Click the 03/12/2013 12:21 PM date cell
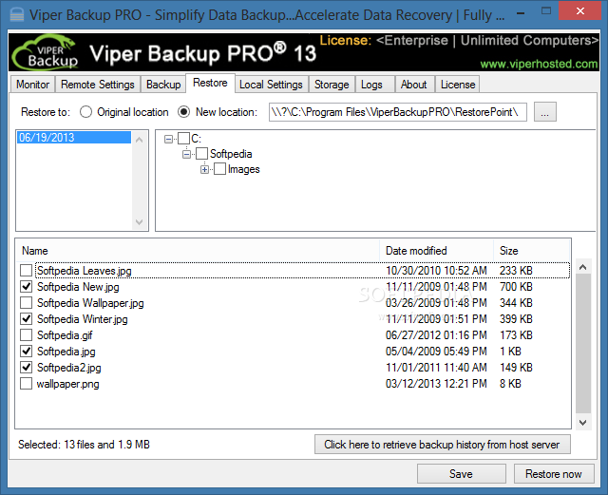Image resolution: width=608 pixels, height=495 pixels. (436, 384)
